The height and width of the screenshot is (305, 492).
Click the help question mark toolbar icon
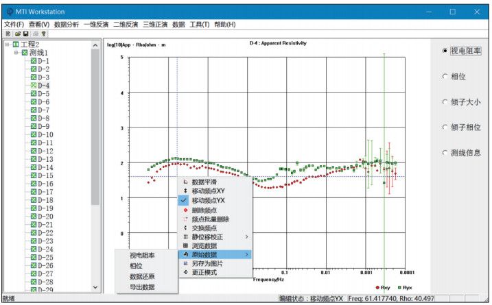44,33
